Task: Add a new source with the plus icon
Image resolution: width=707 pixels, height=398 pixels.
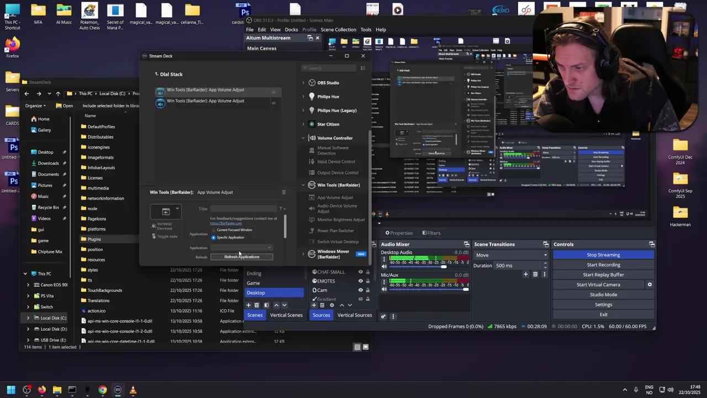Action: point(314,305)
